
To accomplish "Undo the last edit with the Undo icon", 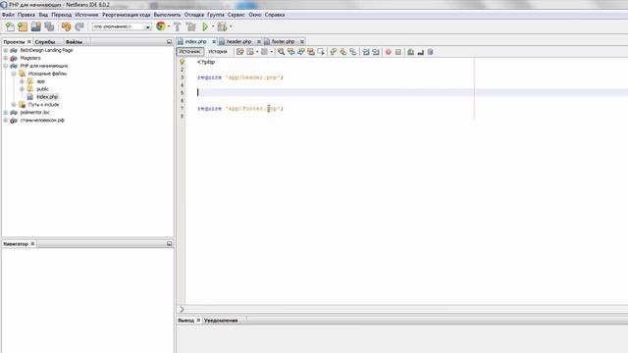I will pyautogui.click(x=66, y=26).
